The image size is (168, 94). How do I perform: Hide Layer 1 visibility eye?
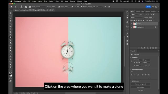(131, 24)
